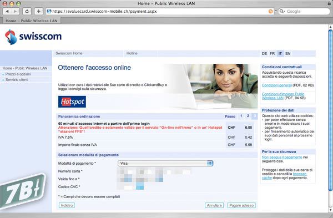This screenshot has width=333, height=218.
Task: Click the orange RSS/snapback icon in address bar
Action: pos(271,11)
